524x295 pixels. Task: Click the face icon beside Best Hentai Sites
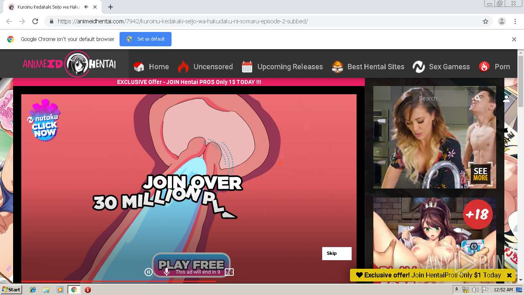337,67
